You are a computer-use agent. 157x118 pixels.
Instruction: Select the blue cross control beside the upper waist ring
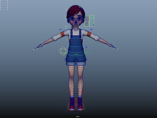pyautogui.click(x=86, y=47)
